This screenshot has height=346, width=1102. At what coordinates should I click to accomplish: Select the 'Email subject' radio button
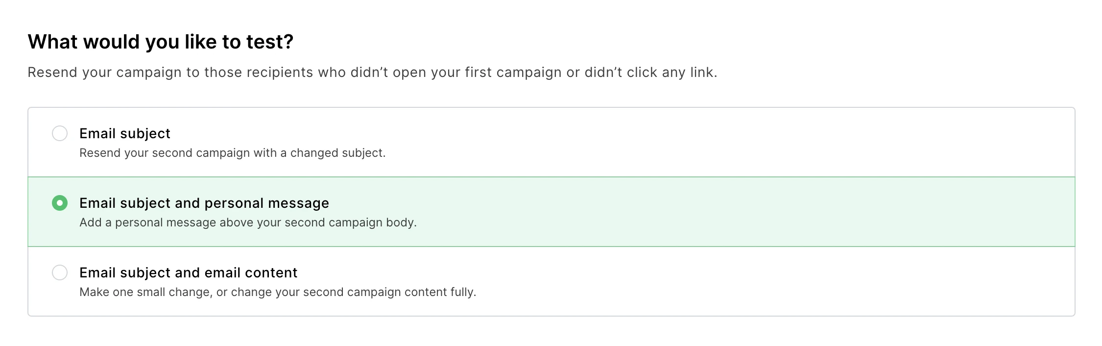pyautogui.click(x=60, y=133)
